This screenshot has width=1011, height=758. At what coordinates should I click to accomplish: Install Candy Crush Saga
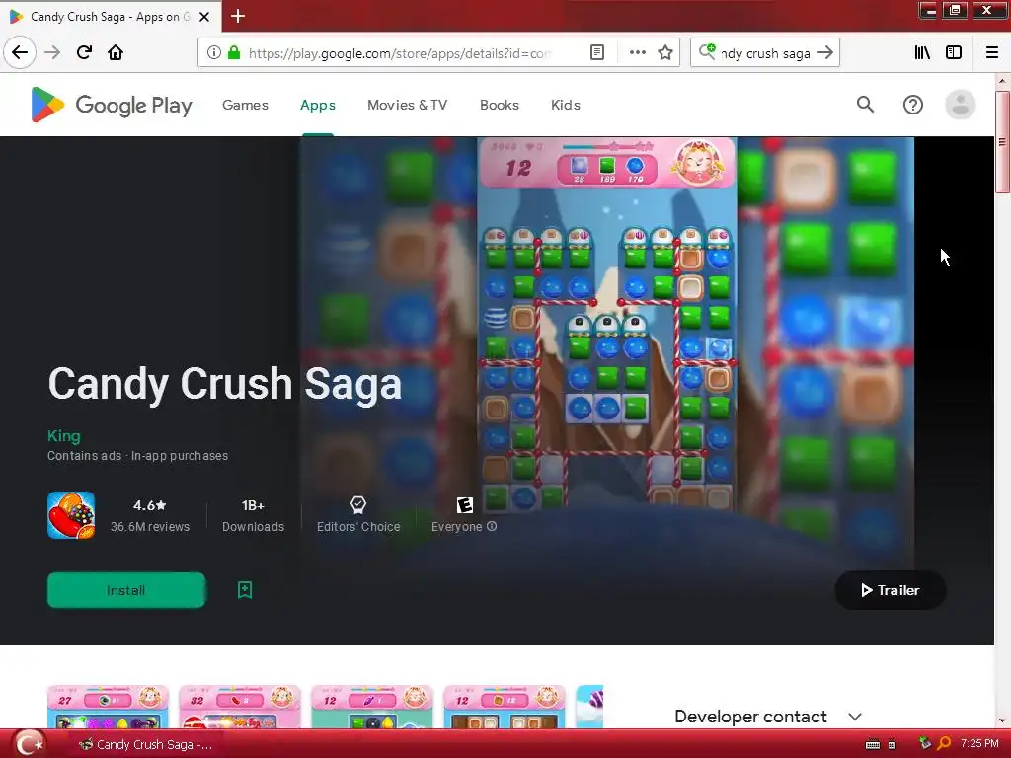(126, 590)
